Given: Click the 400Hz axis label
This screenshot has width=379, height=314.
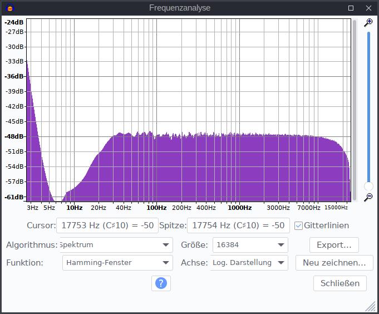Looking at the screenshot, I should tap(206, 208).
